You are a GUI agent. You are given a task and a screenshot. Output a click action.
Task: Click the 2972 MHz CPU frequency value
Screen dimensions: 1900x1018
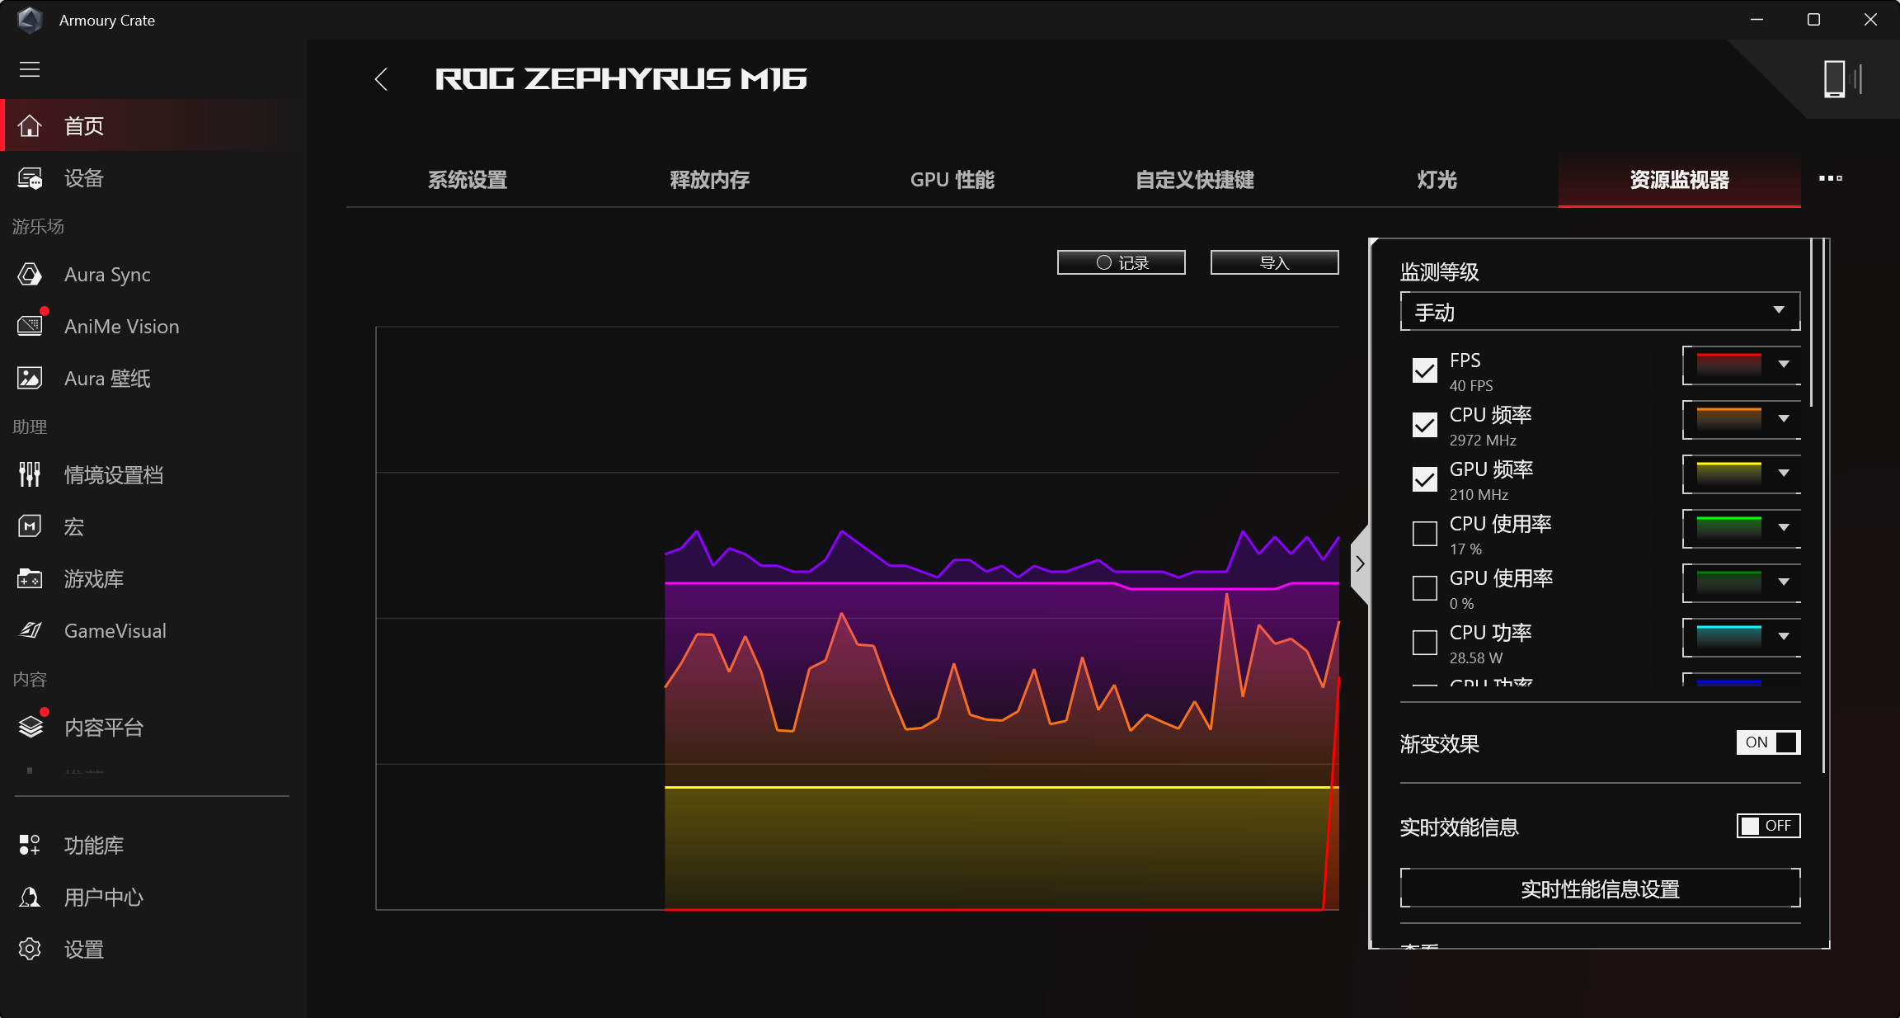point(1483,441)
